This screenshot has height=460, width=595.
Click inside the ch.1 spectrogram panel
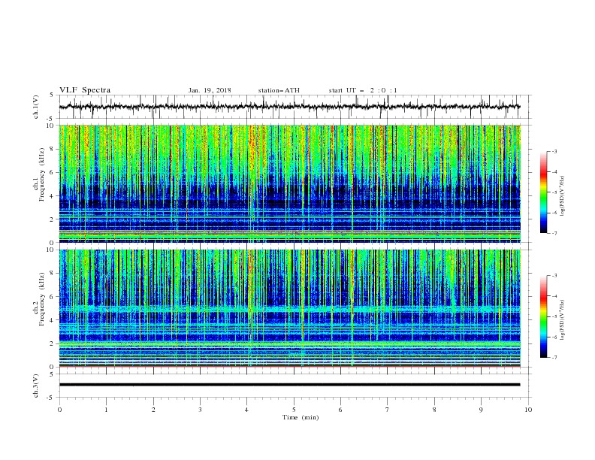[x=290, y=183]
